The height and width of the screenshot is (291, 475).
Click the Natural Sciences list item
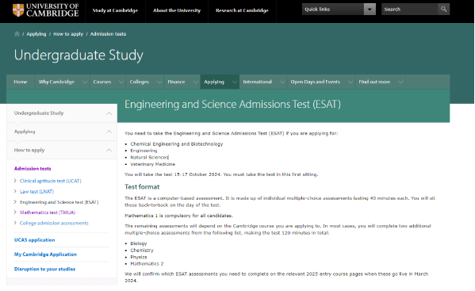149,158
